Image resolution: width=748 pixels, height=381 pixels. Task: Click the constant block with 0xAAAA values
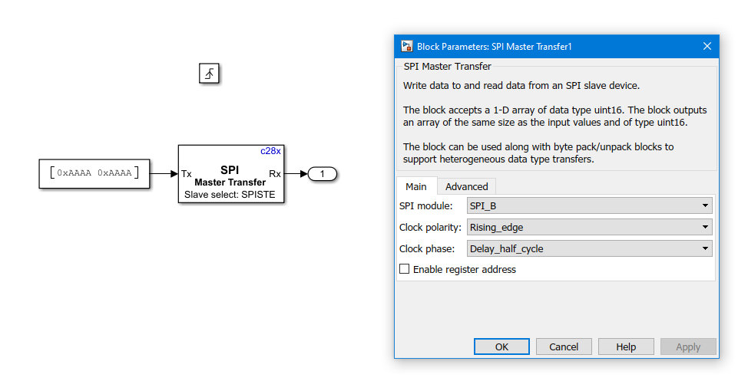[x=94, y=173]
